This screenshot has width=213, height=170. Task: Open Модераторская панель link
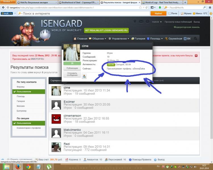[187, 27]
